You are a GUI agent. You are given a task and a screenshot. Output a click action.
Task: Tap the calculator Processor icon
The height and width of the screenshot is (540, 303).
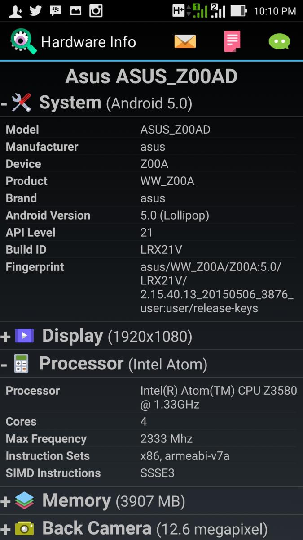tap(21, 364)
